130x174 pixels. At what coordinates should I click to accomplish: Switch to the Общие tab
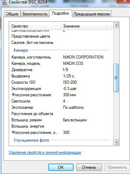pos(12,14)
